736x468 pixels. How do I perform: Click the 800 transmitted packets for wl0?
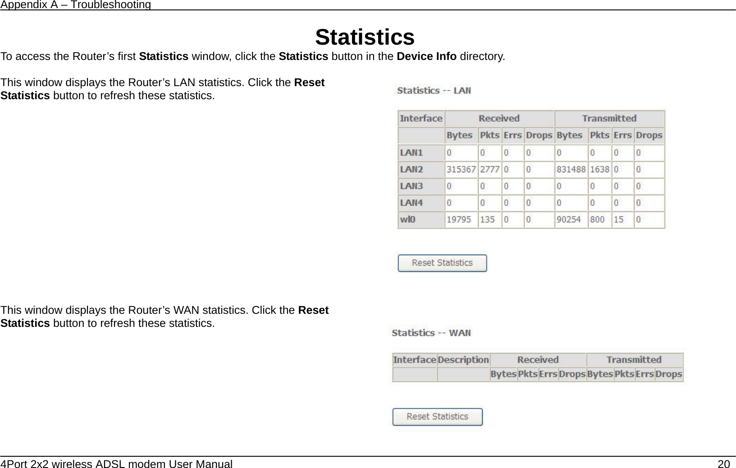click(597, 220)
